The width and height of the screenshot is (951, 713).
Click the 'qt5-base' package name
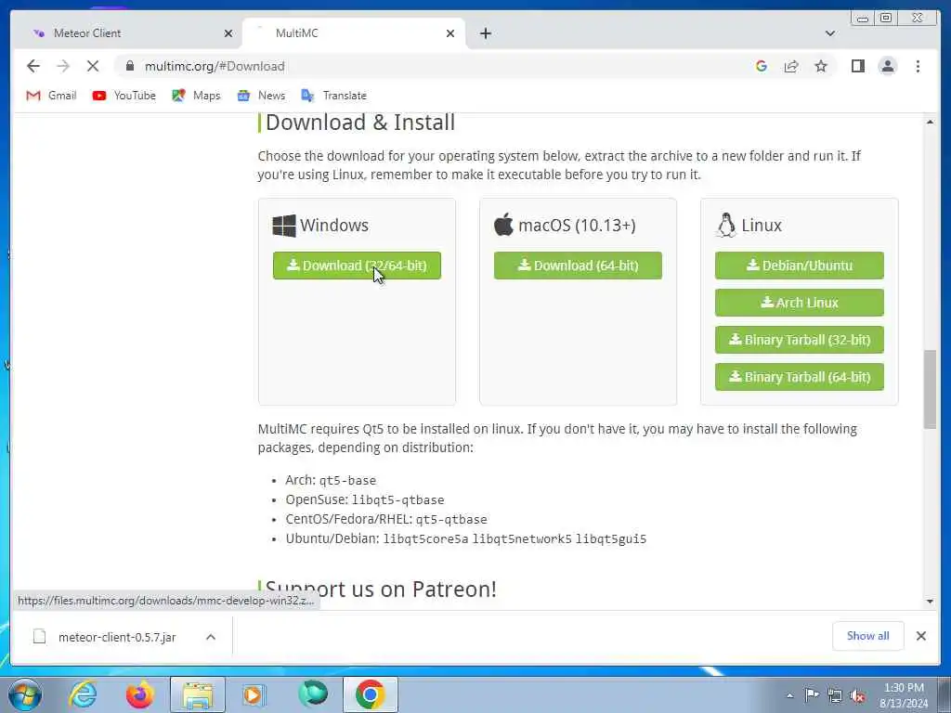coord(347,480)
